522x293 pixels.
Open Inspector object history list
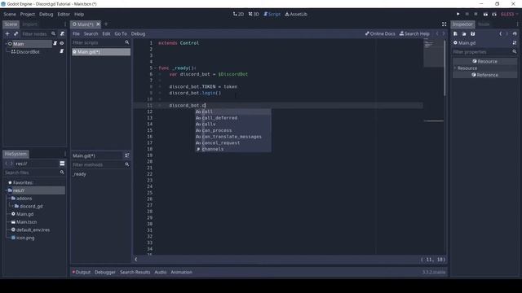click(515, 33)
